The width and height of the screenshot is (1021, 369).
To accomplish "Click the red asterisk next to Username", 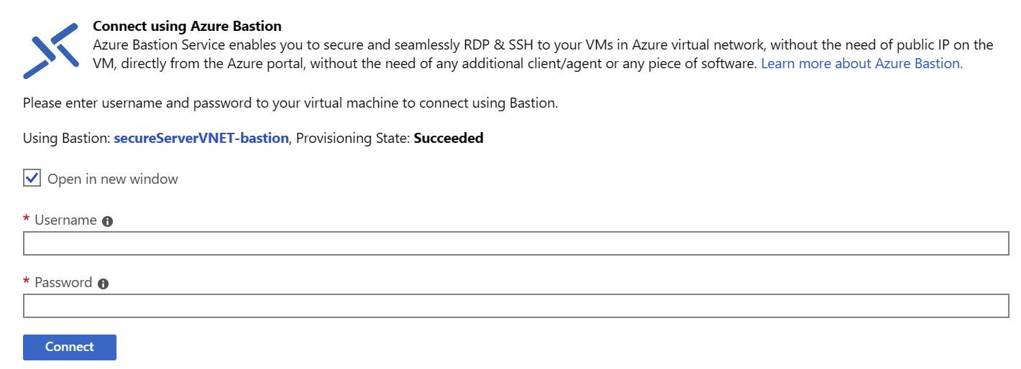I will 27,219.
